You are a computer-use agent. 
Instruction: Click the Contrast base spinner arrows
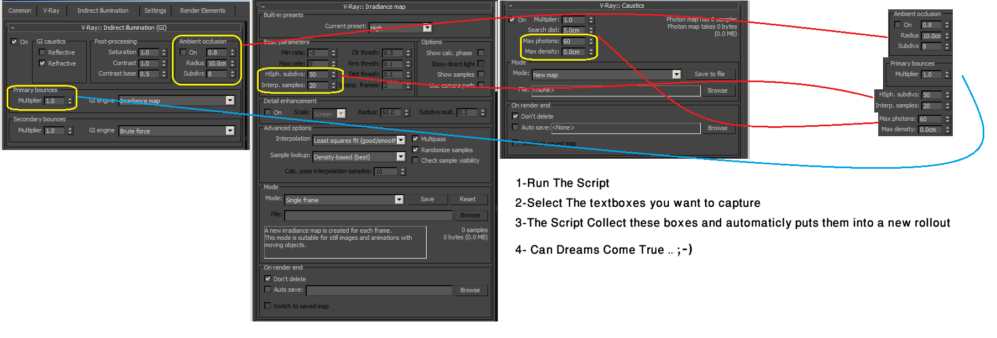point(164,74)
